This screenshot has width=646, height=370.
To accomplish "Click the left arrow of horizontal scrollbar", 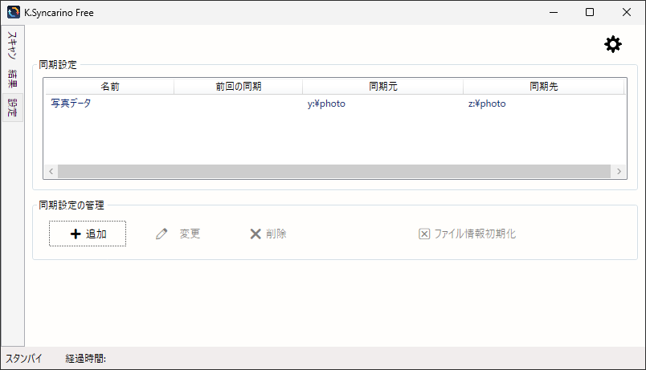I will 51,171.
